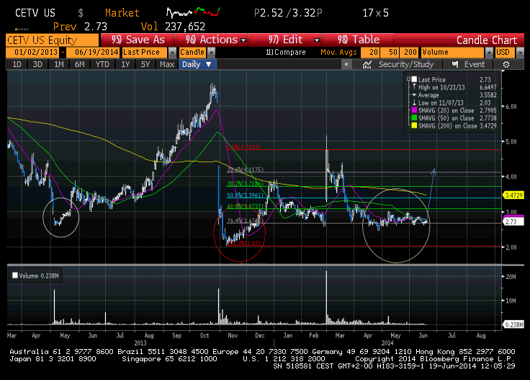
Task: Expand the Candle chart type dropdown arrow
Action: click(x=211, y=53)
